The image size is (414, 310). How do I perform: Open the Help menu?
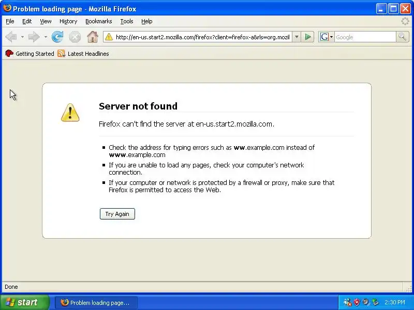click(147, 21)
